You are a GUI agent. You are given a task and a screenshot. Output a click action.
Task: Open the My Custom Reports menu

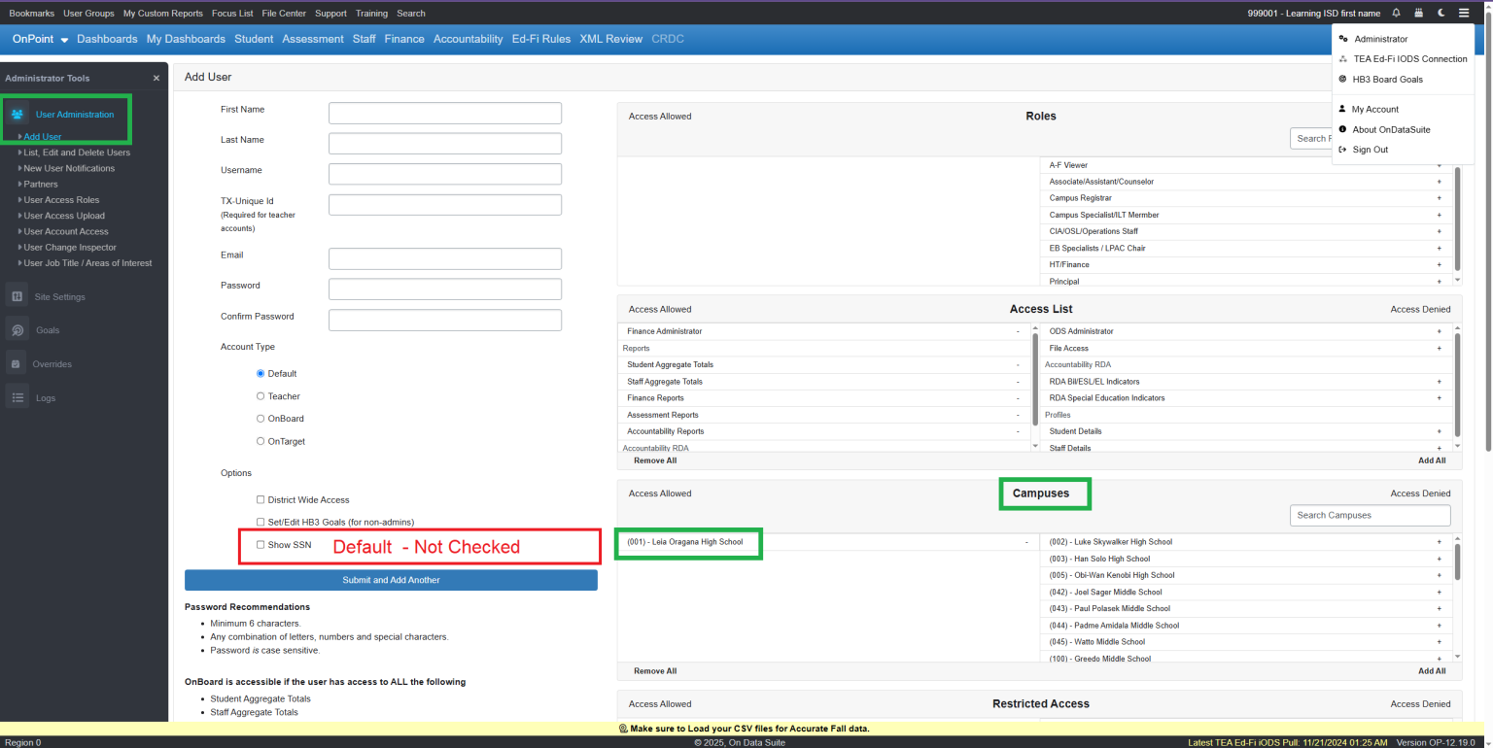tap(161, 13)
